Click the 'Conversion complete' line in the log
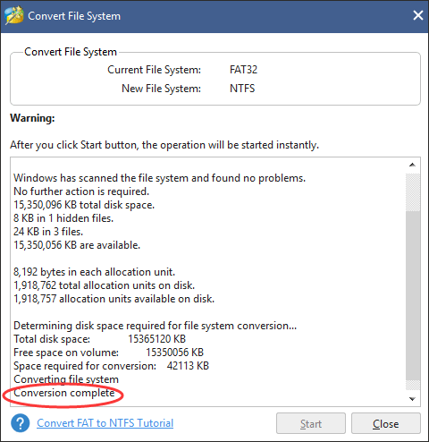Viewport: 429px width, 442px height. coord(64,393)
